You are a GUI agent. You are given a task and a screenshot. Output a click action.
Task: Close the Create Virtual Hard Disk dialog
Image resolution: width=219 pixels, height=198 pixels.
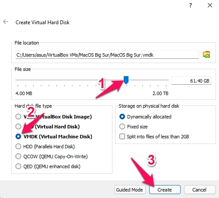[x=210, y=5]
